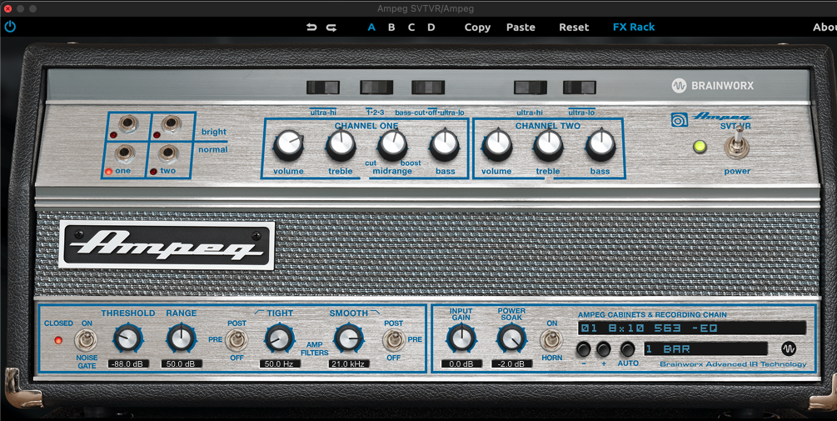Click the INPUT GAIN knob

[x=461, y=338]
